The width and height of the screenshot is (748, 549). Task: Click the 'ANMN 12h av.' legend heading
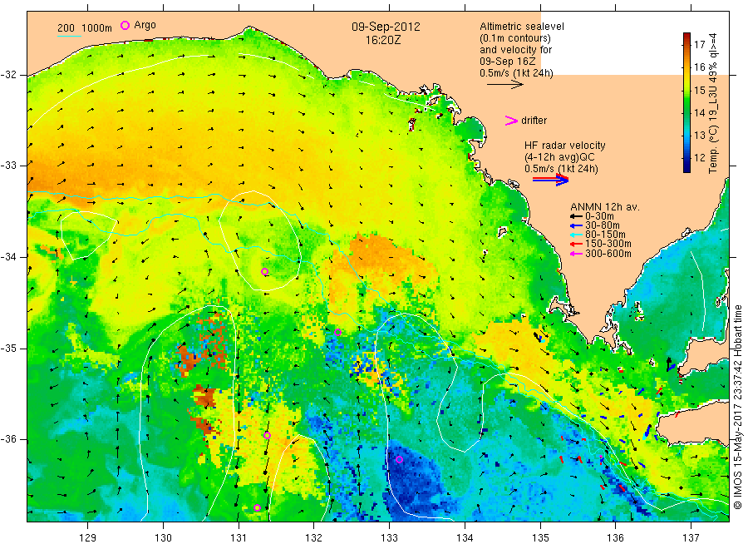tap(605, 207)
